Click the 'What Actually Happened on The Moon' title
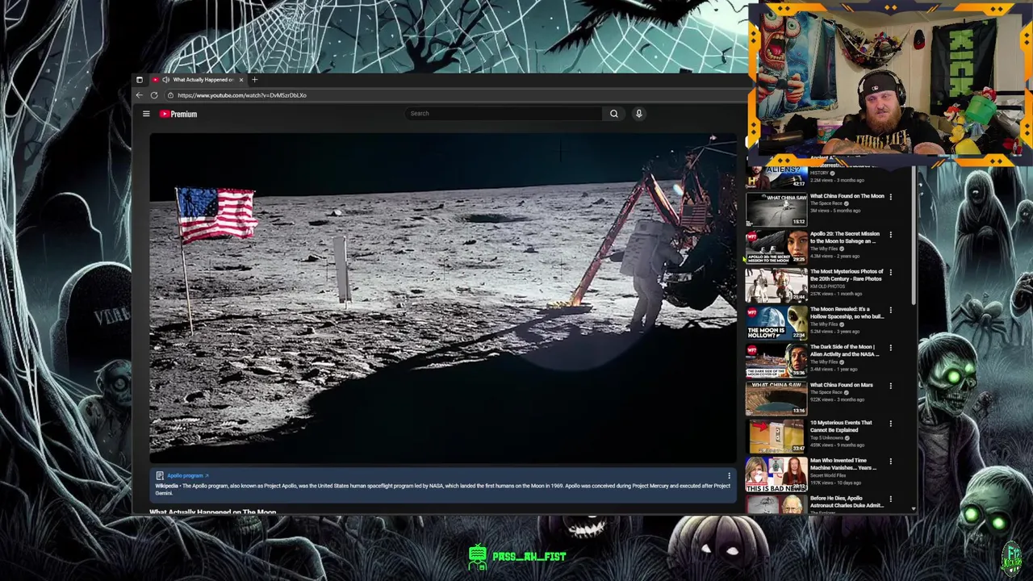The height and width of the screenshot is (581, 1033). (213, 512)
